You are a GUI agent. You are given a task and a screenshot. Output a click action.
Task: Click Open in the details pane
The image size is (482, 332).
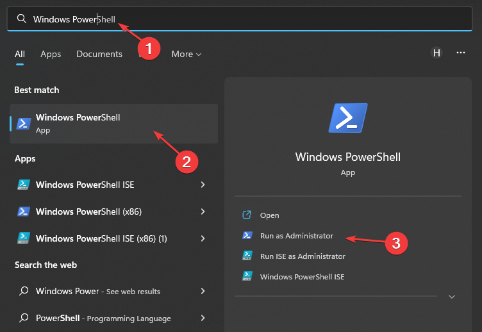point(270,215)
